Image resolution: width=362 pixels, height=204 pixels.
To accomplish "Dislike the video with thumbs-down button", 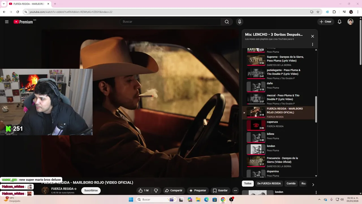I will (x=156, y=190).
